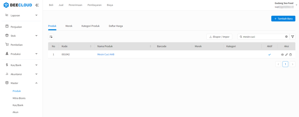The height and width of the screenshot is (117, 299).
Task: Expand the Laporan menu
Action: tap(36, 15)
